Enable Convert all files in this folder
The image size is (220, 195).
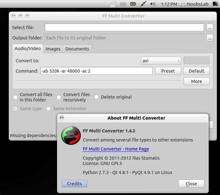(x=15, y=97)
